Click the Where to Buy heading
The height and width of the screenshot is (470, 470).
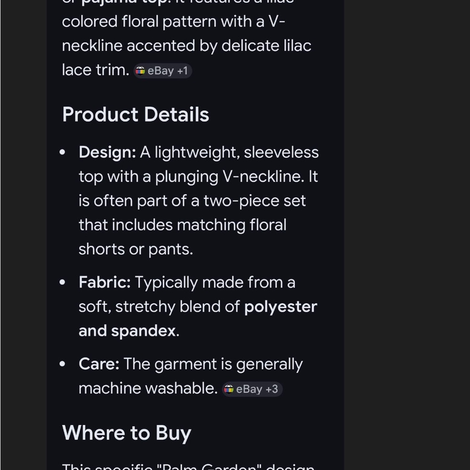pyautogui.click(x=126, y=433)
